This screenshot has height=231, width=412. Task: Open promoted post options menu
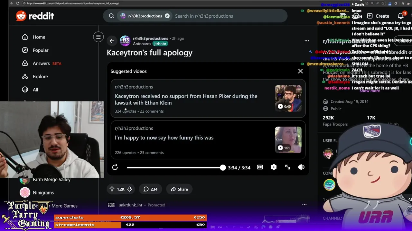(x=304, y=205)
